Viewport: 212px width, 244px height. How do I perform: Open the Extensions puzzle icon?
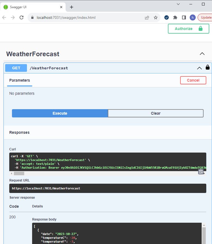pyautogui.click(x=175, y=17)
